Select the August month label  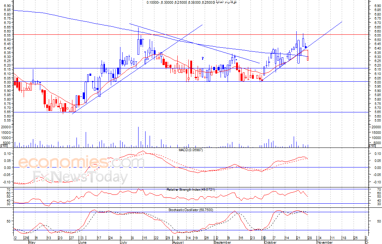(x=178, y=242)
